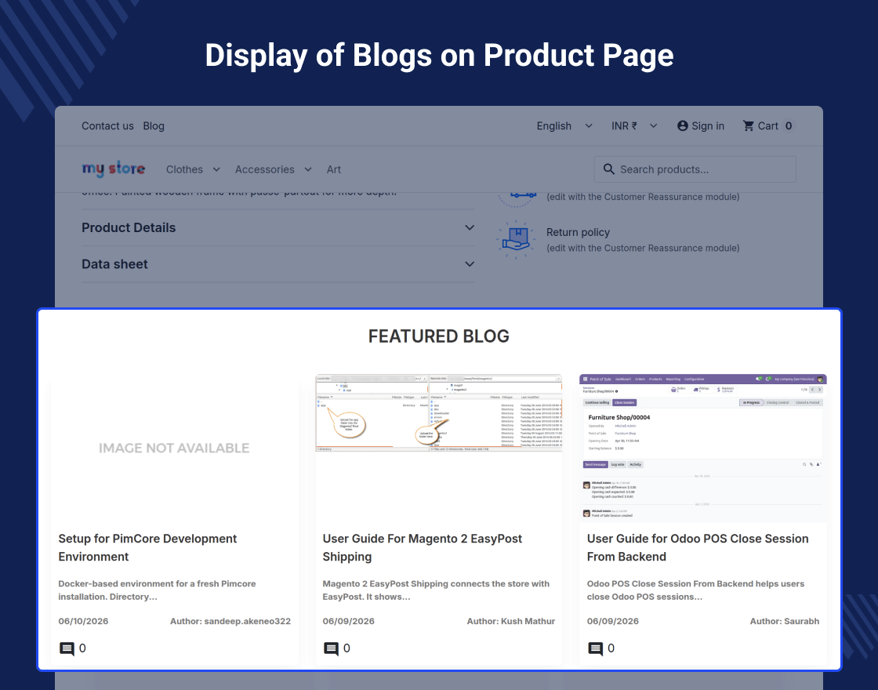
Task: Click the Search products field
Action: coord(695,169)
